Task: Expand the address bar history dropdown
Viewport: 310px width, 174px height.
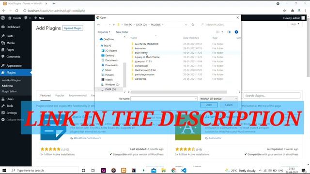Action: (x=186, y=25)
